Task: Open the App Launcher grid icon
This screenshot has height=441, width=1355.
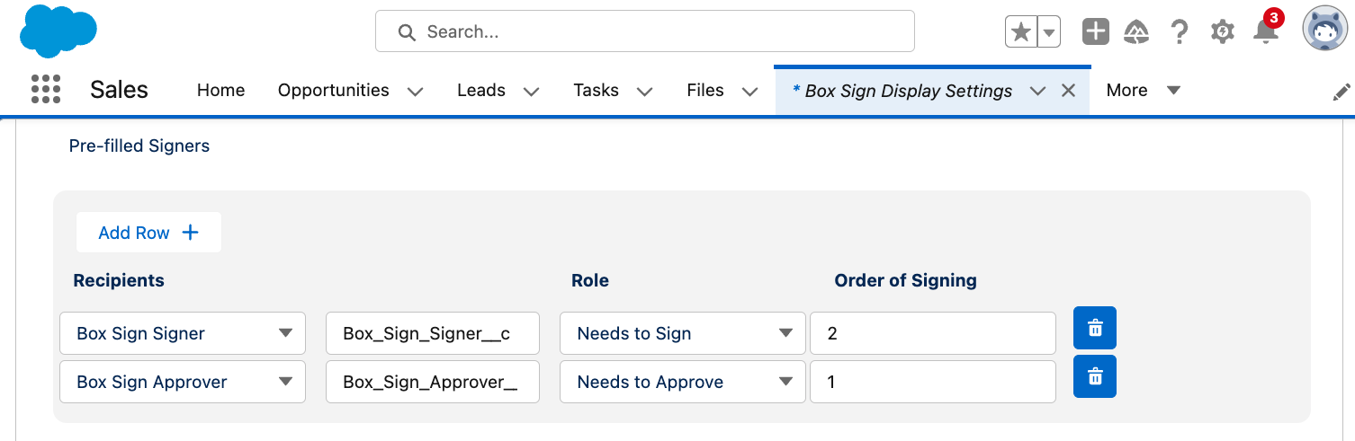Action: point(46,90)
